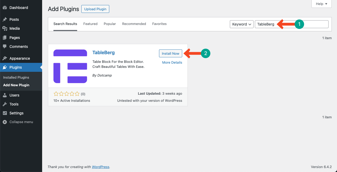
Task: Click the Media library icon
Action: click(x=5, y=28)
